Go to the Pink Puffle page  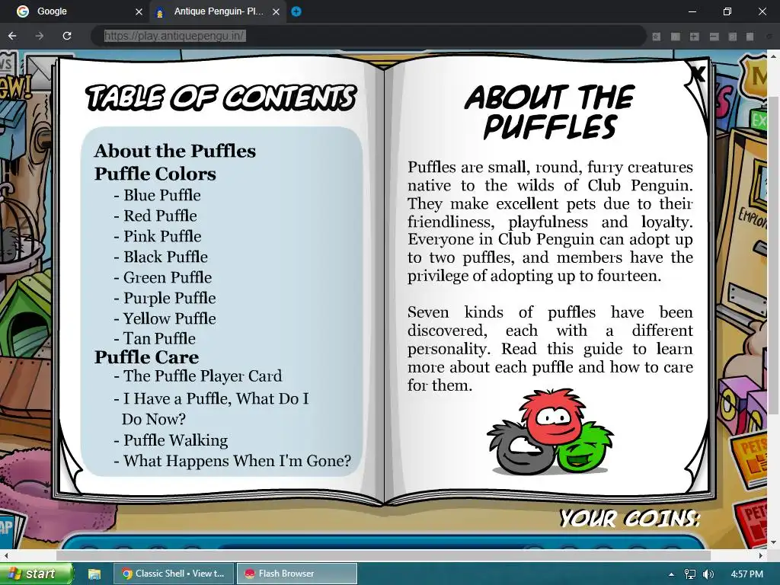point(157,236)
